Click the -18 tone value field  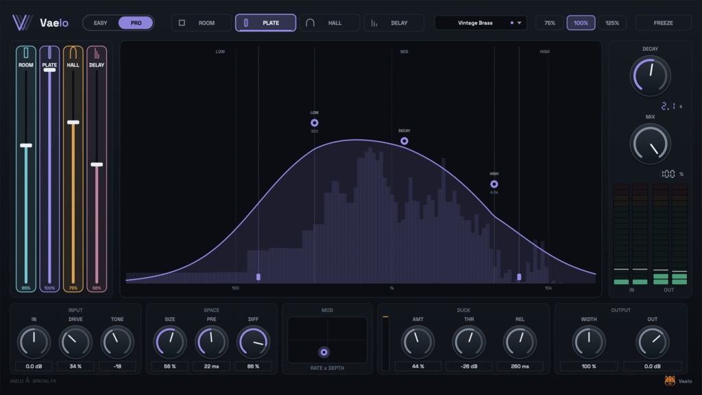coord(117,366)
